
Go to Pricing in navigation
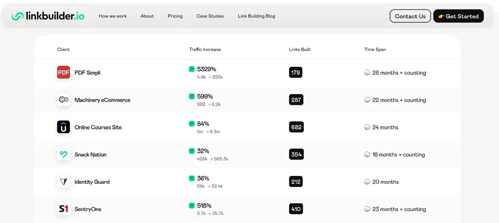click(175, 16)
